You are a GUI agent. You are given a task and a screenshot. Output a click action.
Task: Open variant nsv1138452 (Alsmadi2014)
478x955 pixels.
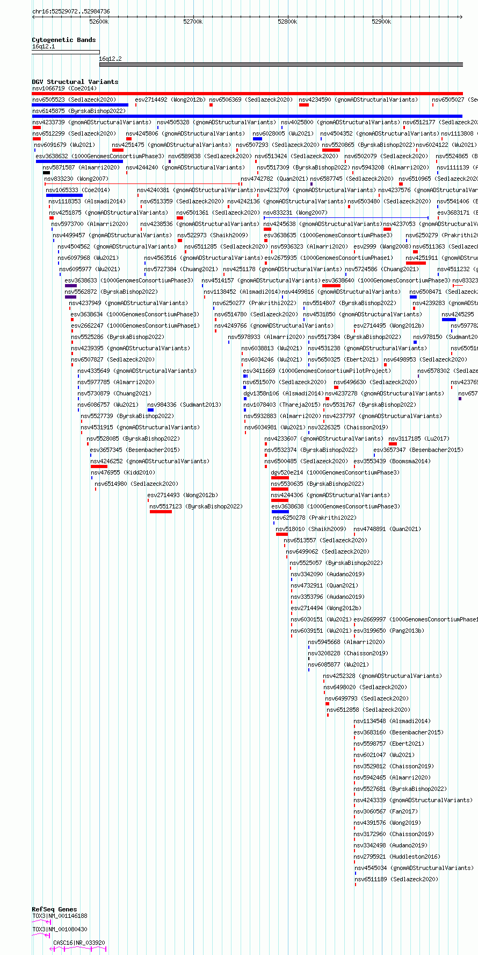(x=242, y=292)
